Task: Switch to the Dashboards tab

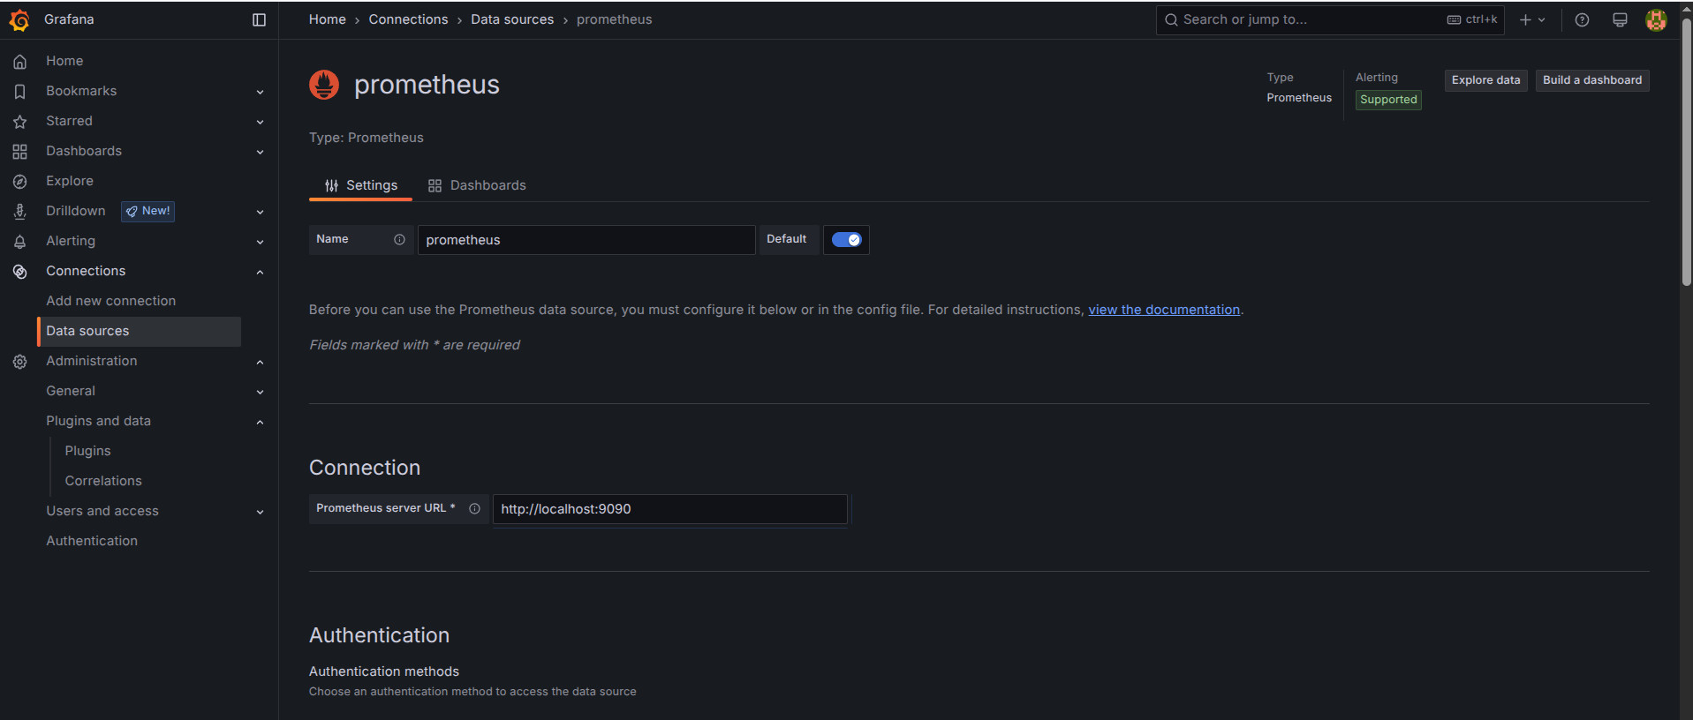Action: 477,185
